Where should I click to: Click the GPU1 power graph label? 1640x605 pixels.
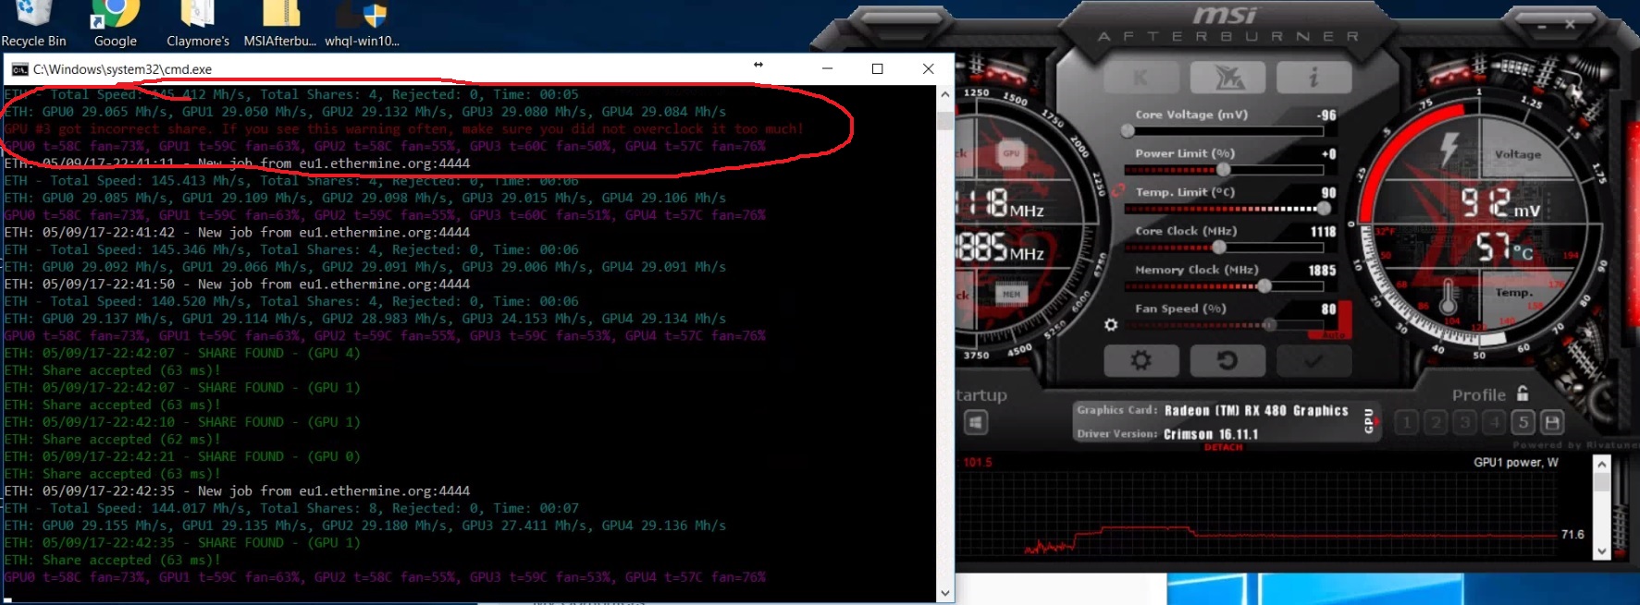tap(1515, 462)
